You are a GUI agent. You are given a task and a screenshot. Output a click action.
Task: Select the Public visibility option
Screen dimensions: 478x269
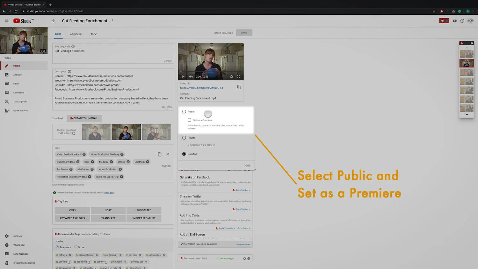click(184, 112)
